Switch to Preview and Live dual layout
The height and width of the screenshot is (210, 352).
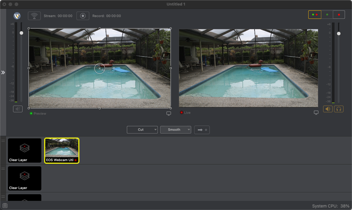coord(314,15)
